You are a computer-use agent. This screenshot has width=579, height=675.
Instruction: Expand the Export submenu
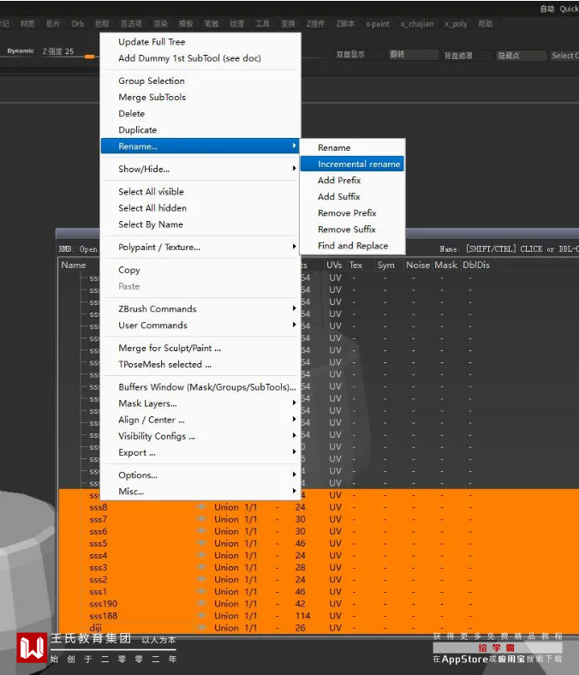pyautogui.click(x=200, y=452)
